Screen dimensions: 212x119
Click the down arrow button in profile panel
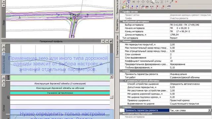tap(4, 54)
